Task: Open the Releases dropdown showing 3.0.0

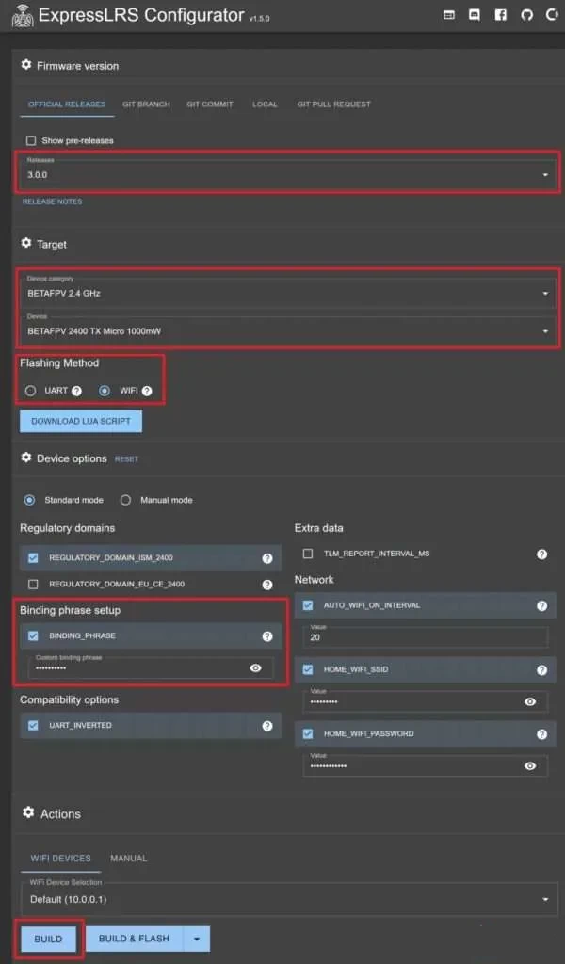Action: coord(288,172)
